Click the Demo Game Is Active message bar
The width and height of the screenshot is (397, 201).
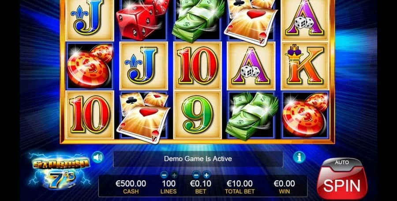198,159
